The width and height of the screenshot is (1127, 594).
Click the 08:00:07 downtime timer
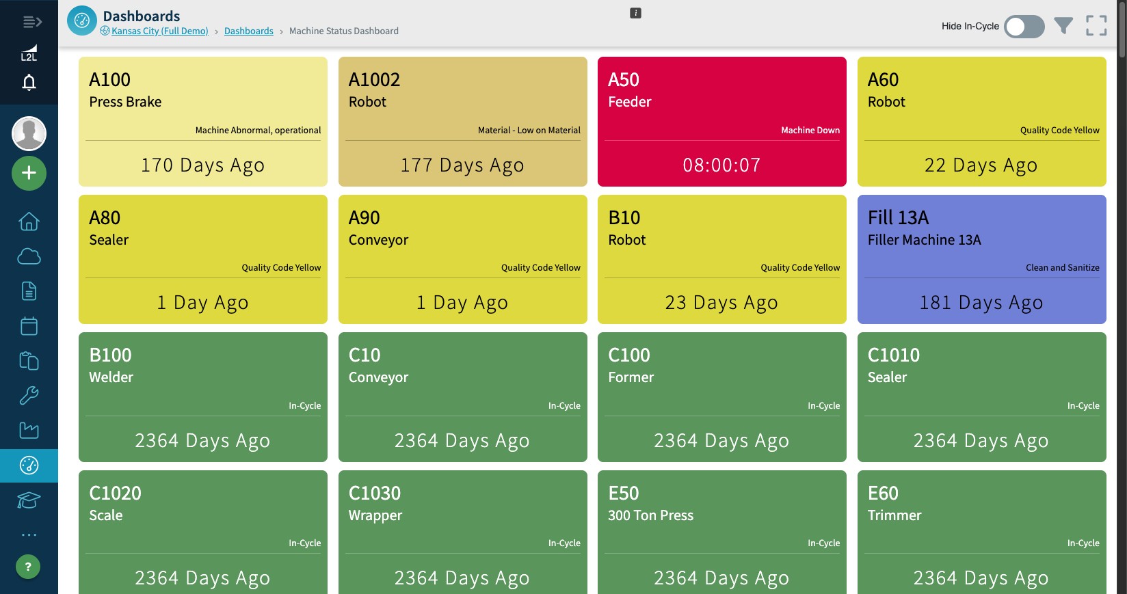pos(721,165)
